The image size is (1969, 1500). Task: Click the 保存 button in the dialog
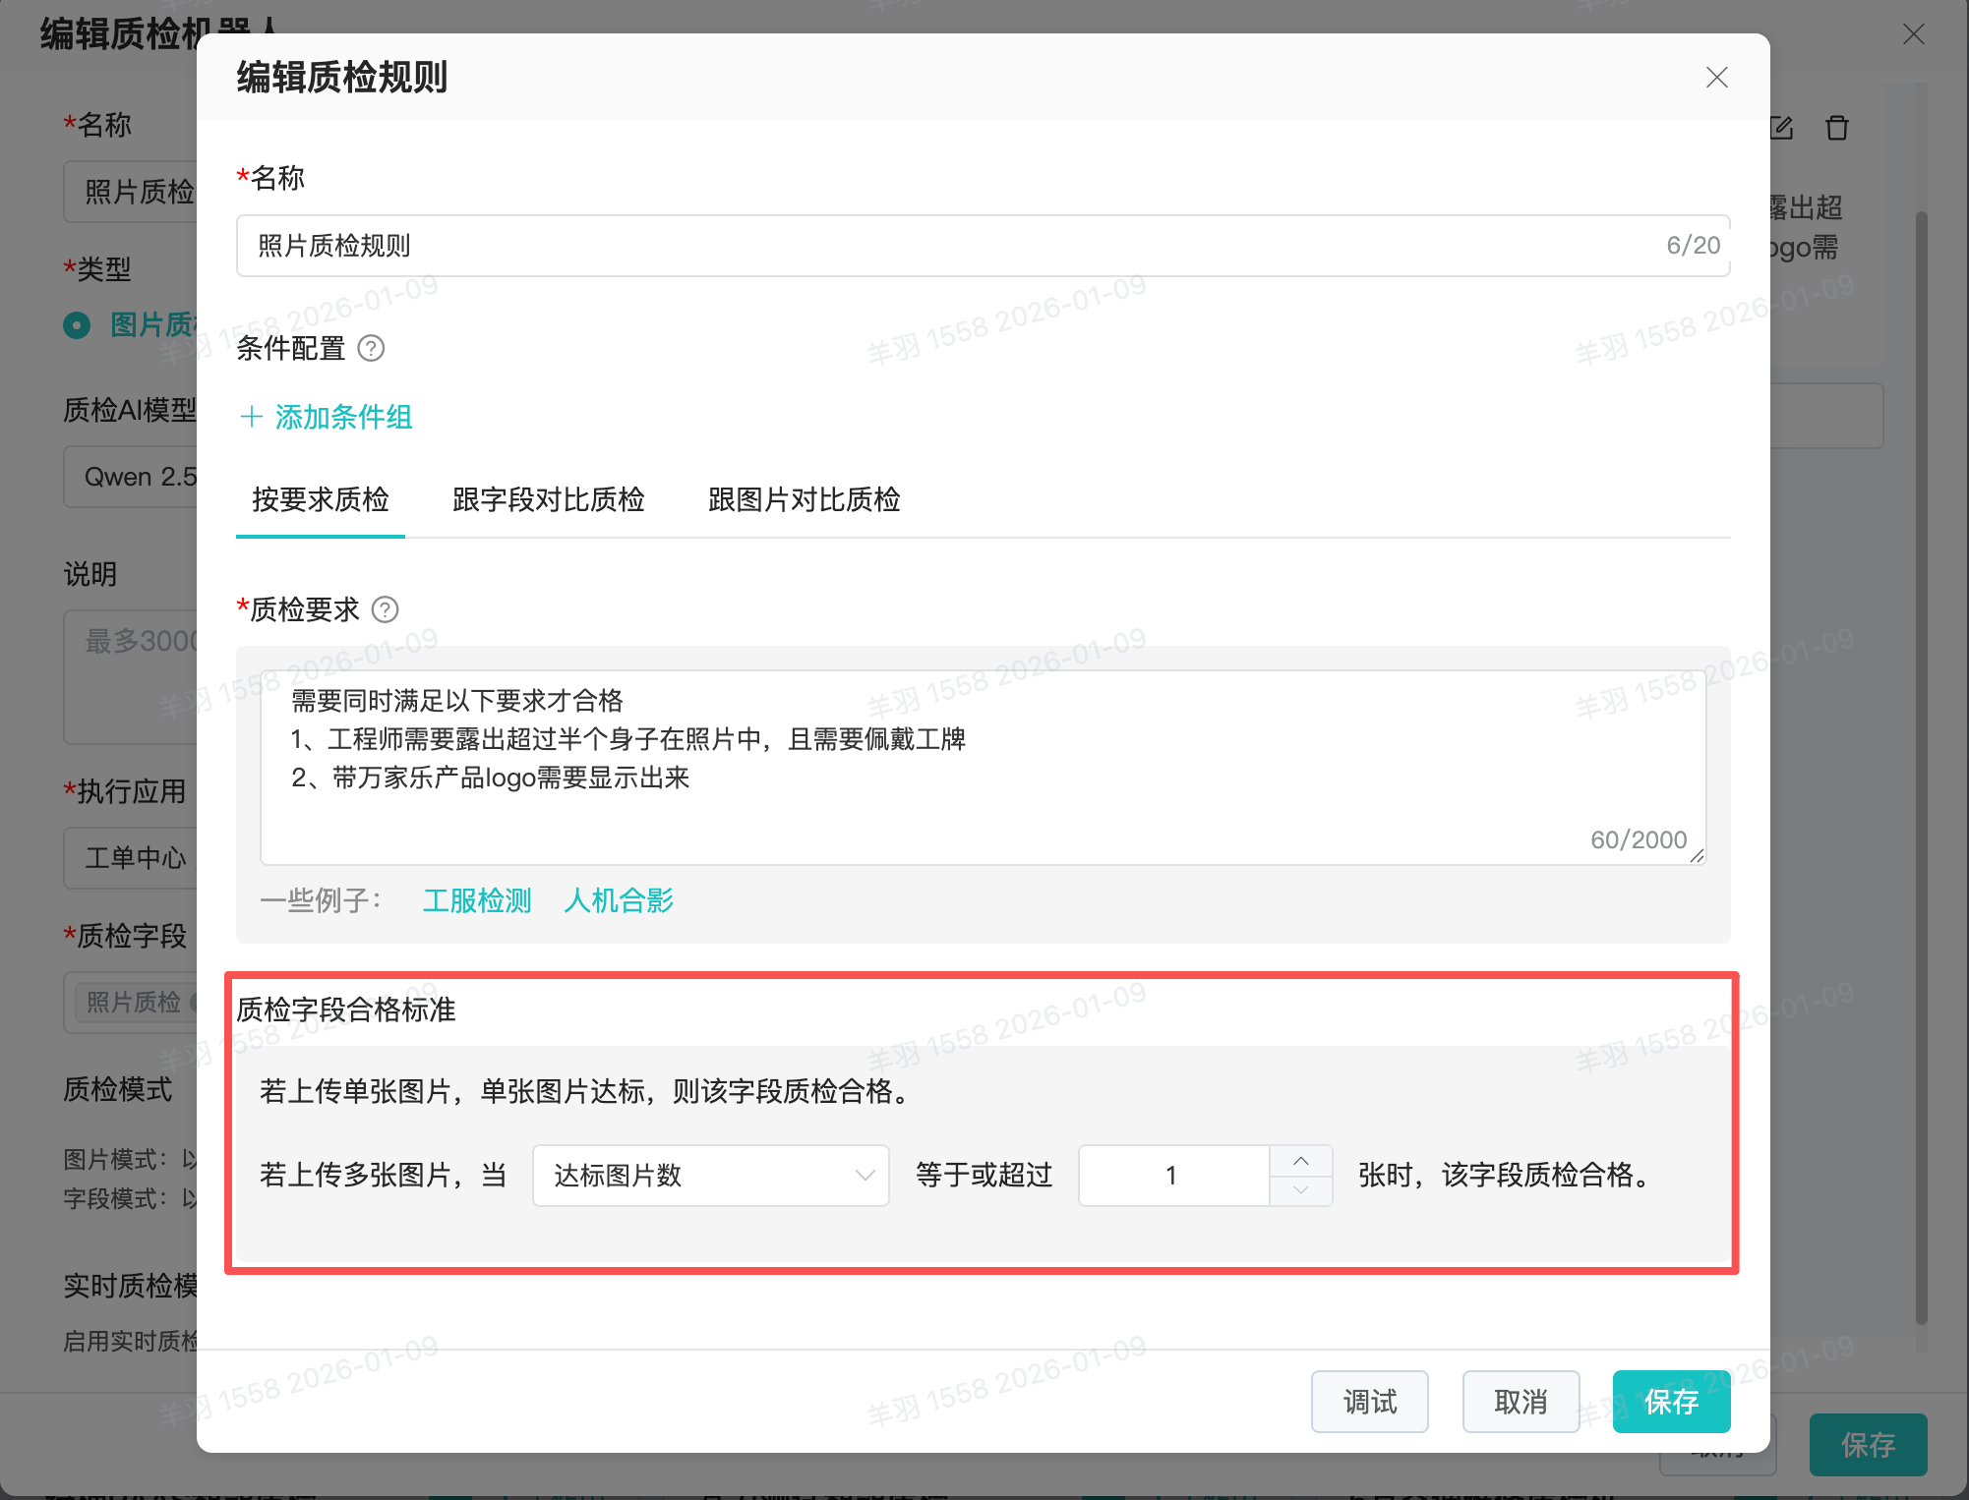(x=1671, y=1402)
